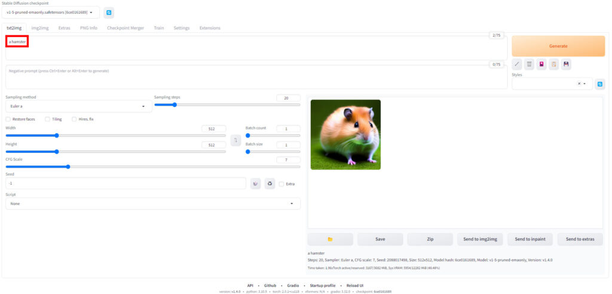612x294 pixels.
Task: Open the Sampling method dropdown
Action: [78, 106]
